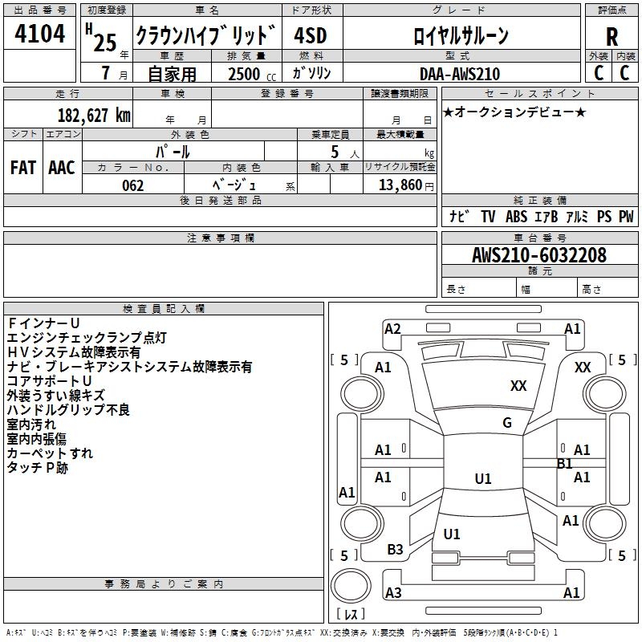Click the mileage 182,627 km
This screenshot has width=642, height=642.
point(94,115)
